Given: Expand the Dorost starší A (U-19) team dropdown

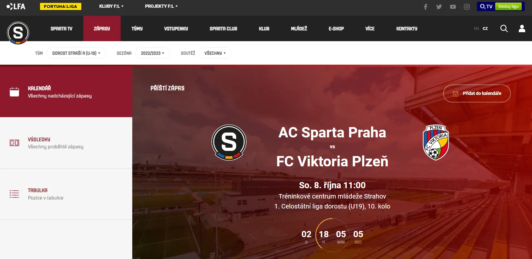Looking at the screenshot, I should coord(76,53).
